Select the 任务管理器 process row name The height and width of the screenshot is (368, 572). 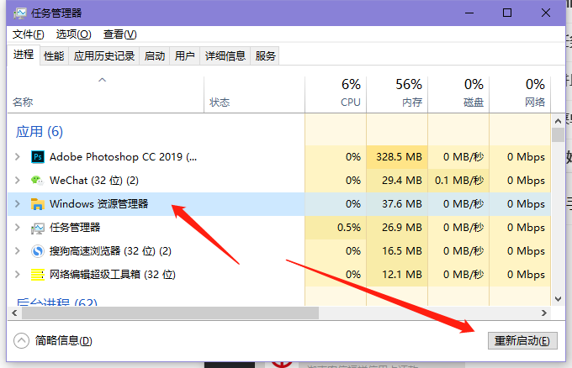[75, 228]
